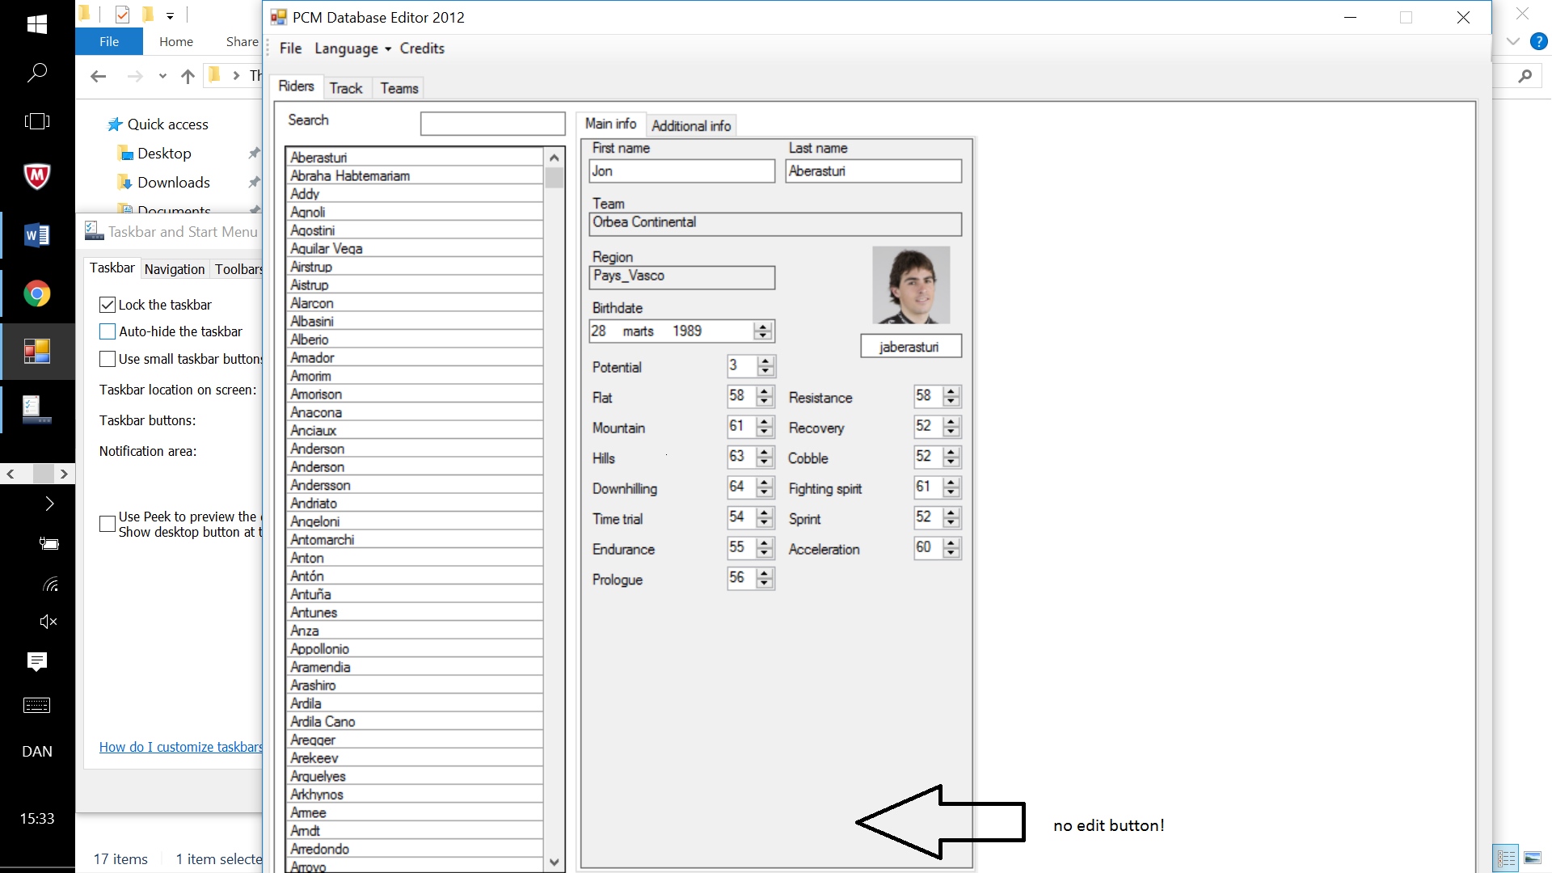
Task: Click the jaberasturi photo button
Action: point(910,347)
